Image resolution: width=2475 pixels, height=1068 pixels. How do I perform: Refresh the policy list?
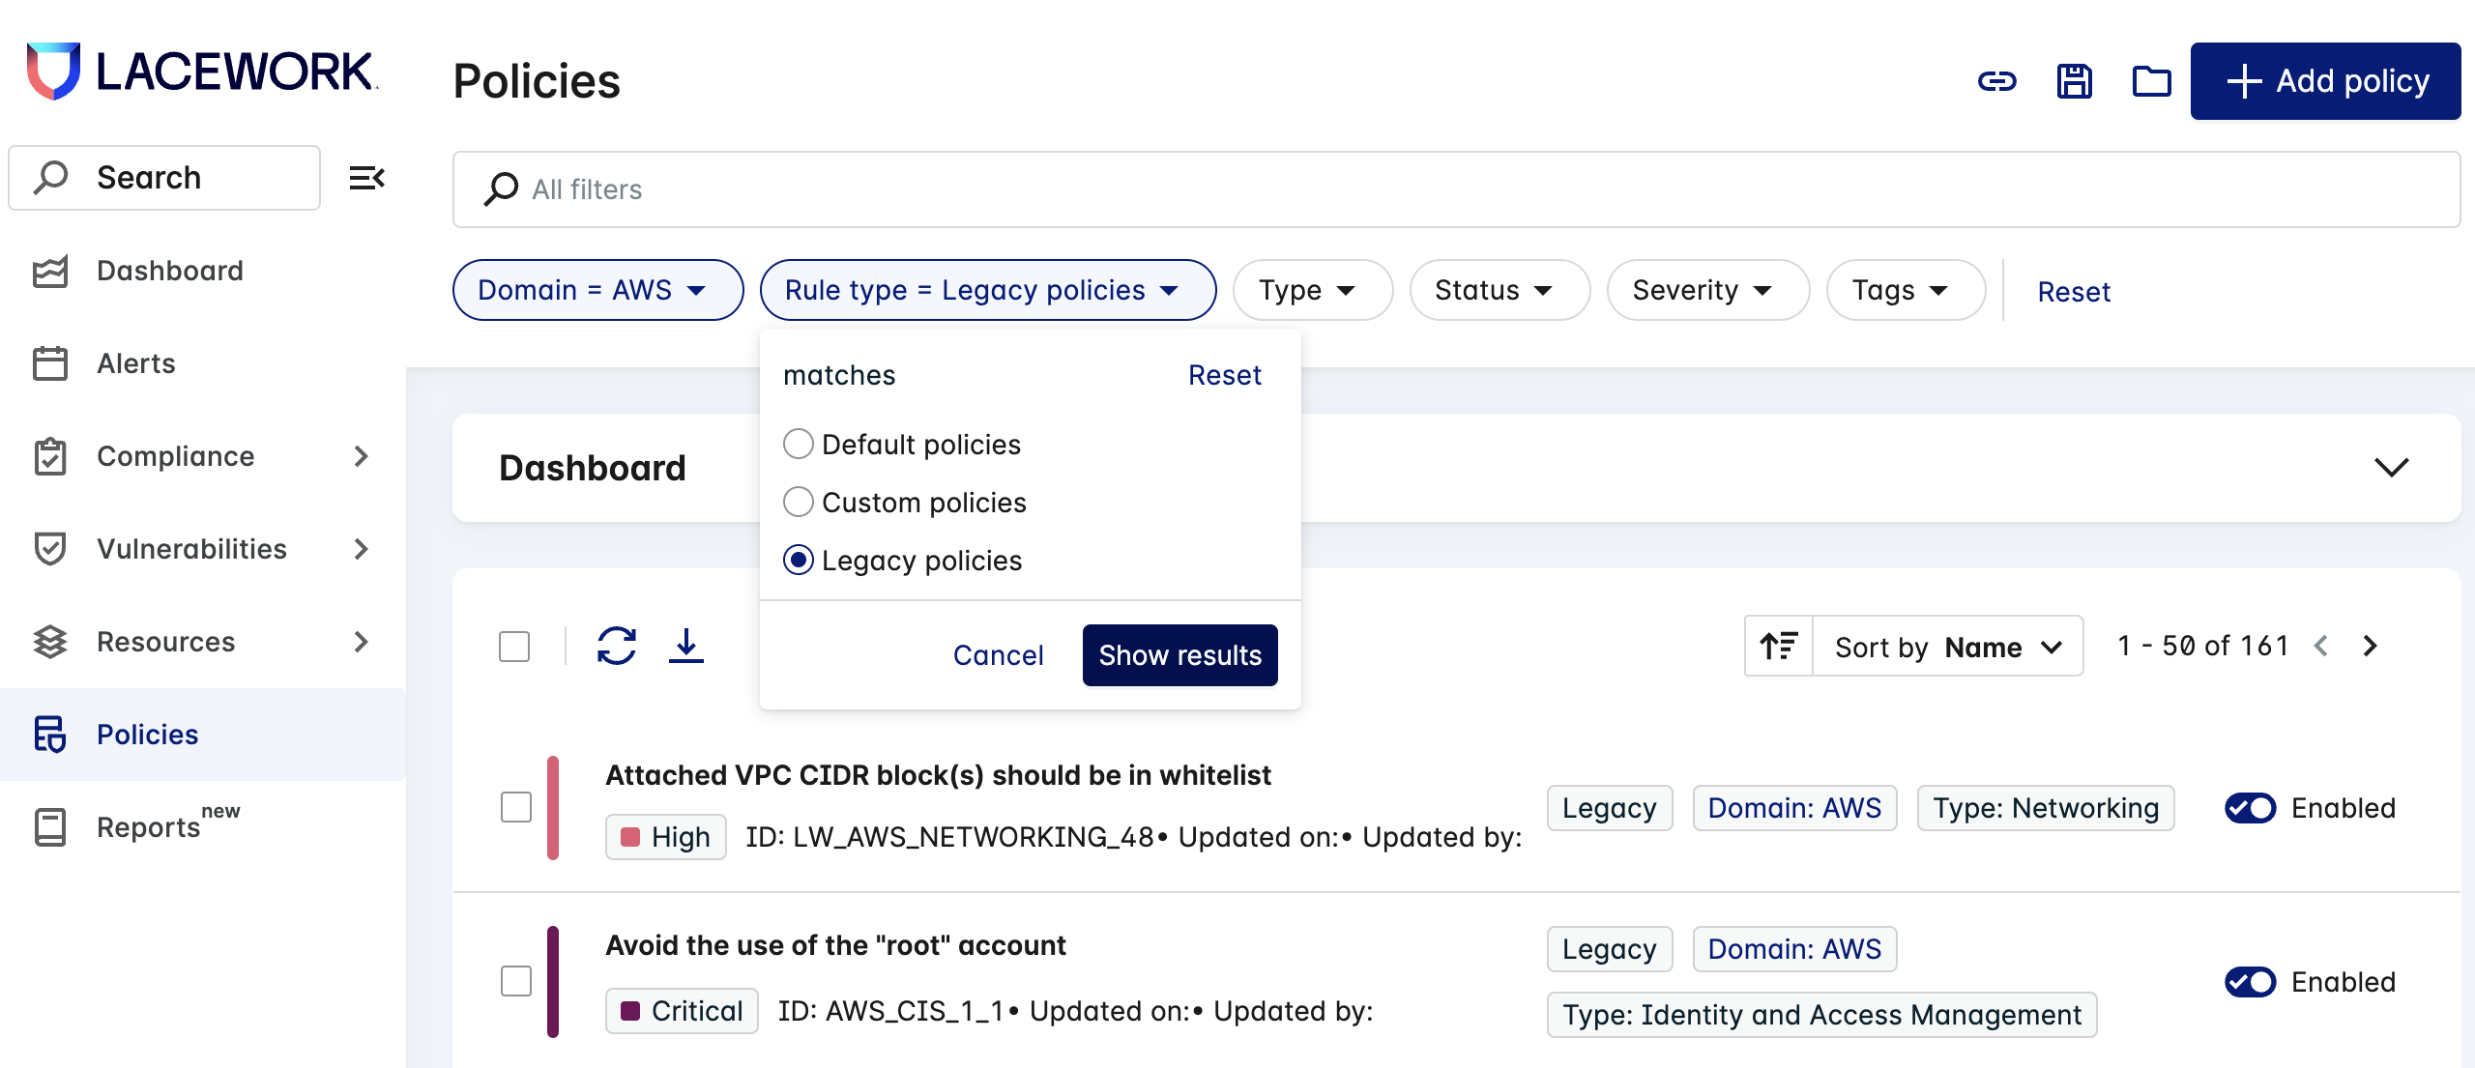tap(616, 646)
